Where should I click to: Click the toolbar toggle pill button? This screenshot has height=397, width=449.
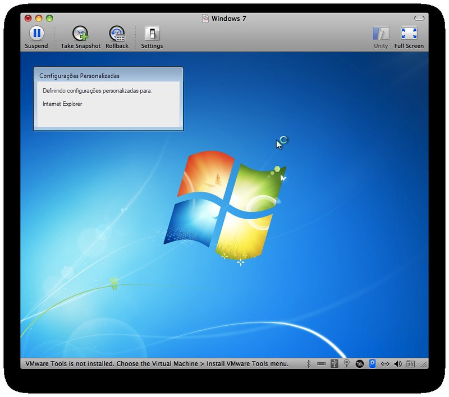(419, 19)
